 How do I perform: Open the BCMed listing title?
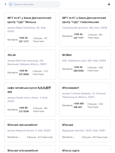(67, 55)
